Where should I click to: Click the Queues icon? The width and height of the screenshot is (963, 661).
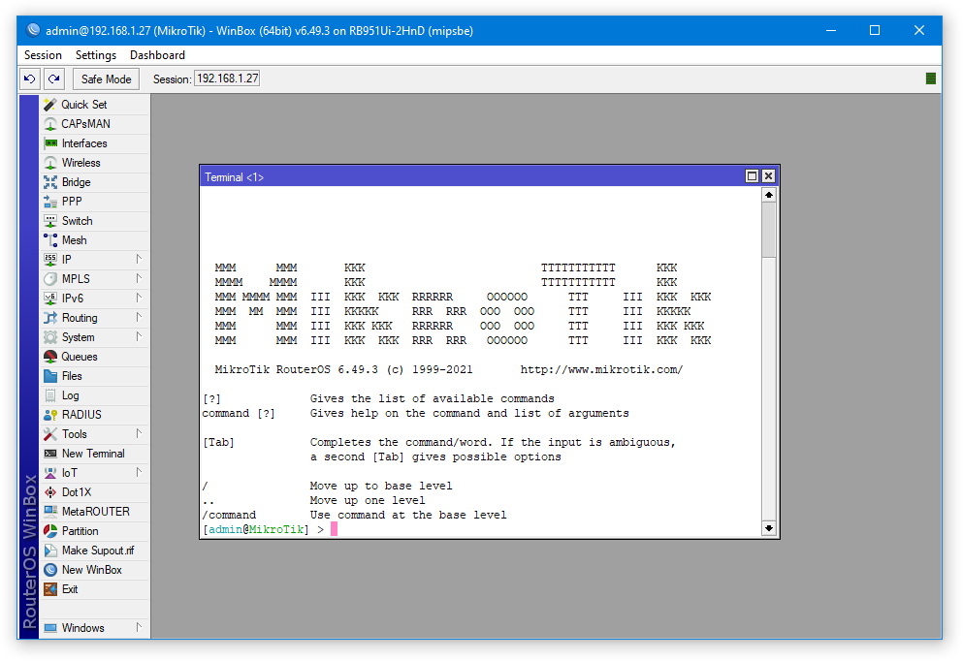50,357
